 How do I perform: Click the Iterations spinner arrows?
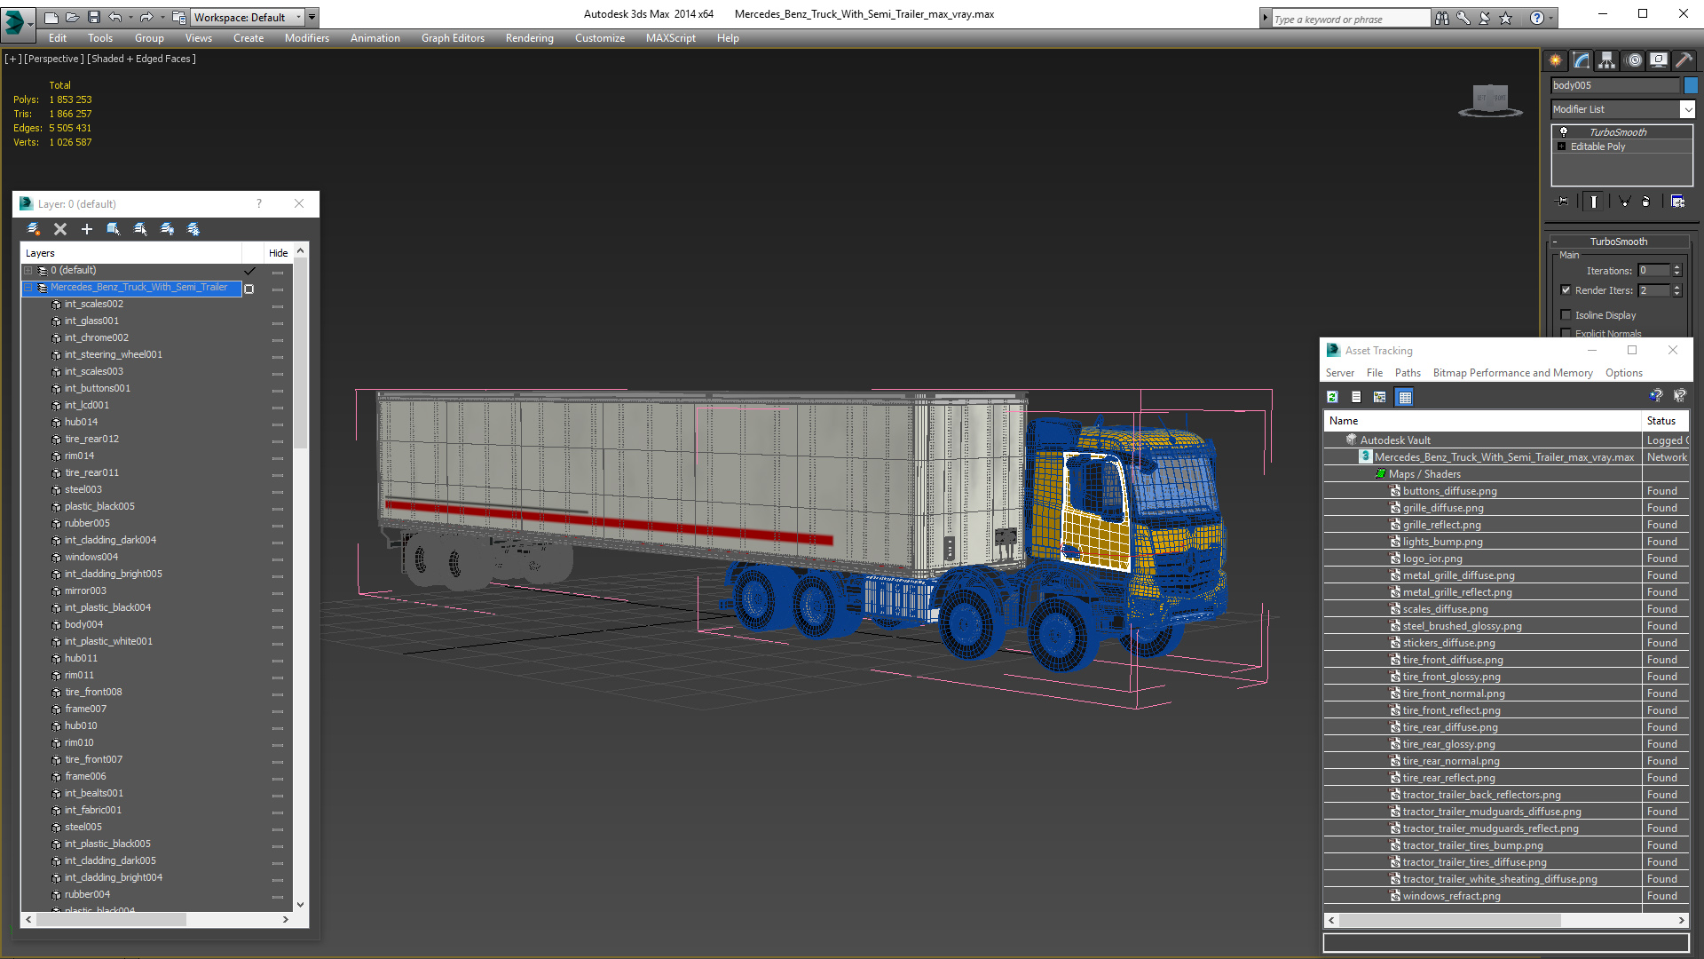[x=1676, y=271]
